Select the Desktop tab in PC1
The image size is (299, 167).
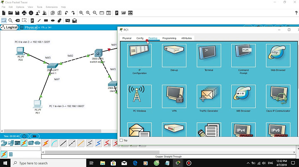153,38
